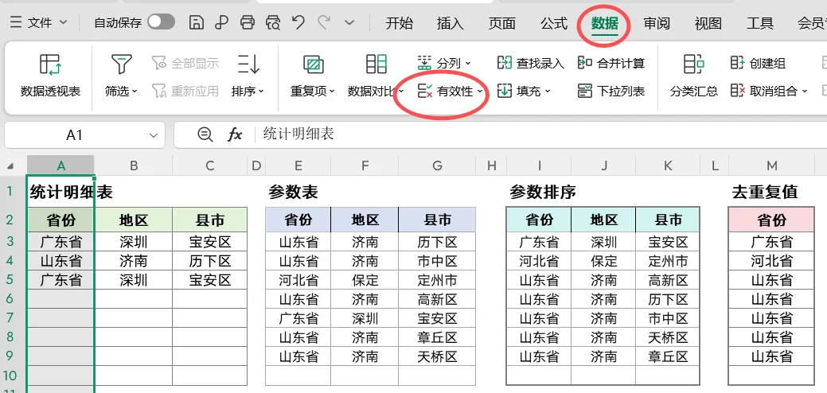This screenshot has height=393, width=827.
Task: Click the print preview icon
Action: [x=273, y=22]
